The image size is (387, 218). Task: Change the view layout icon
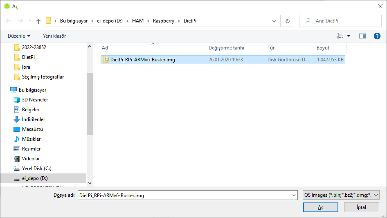click(340, 36)
